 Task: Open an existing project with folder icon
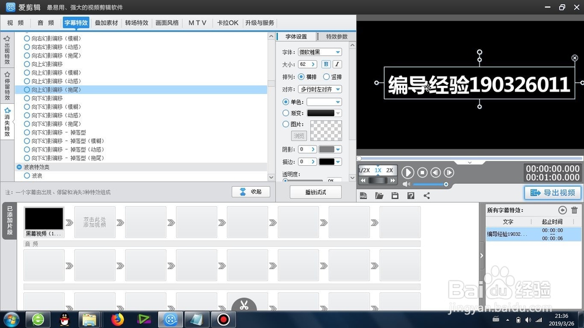pyautogui.click(x=379, y=196)
